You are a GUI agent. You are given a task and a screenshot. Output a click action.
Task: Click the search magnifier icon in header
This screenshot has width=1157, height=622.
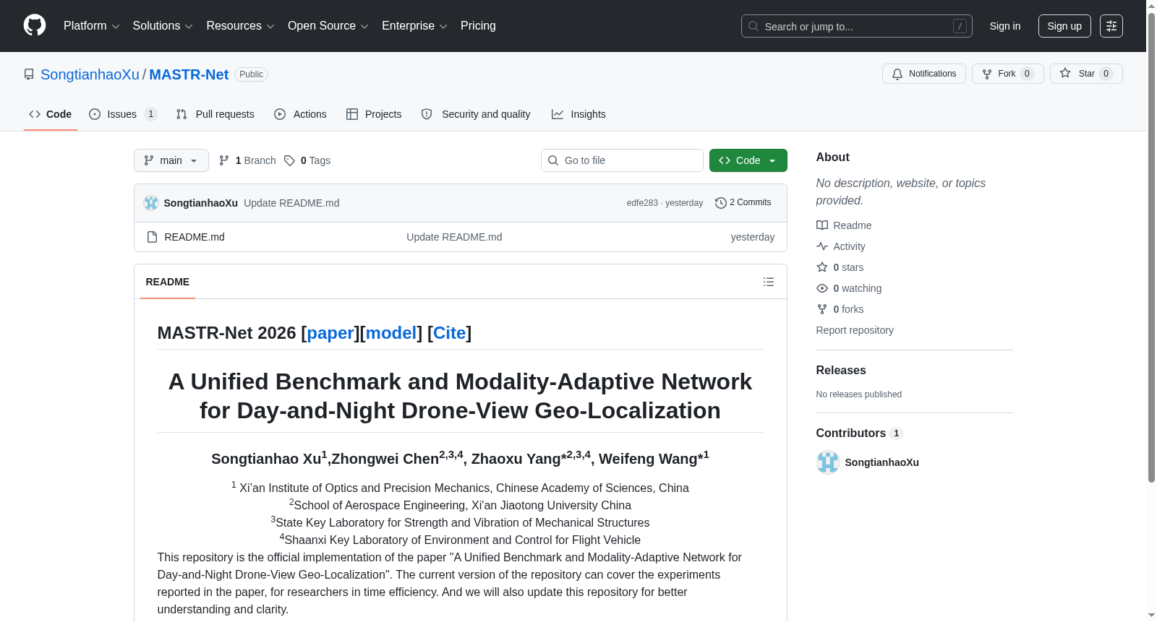pyautogui.click(x=753, y=26)
